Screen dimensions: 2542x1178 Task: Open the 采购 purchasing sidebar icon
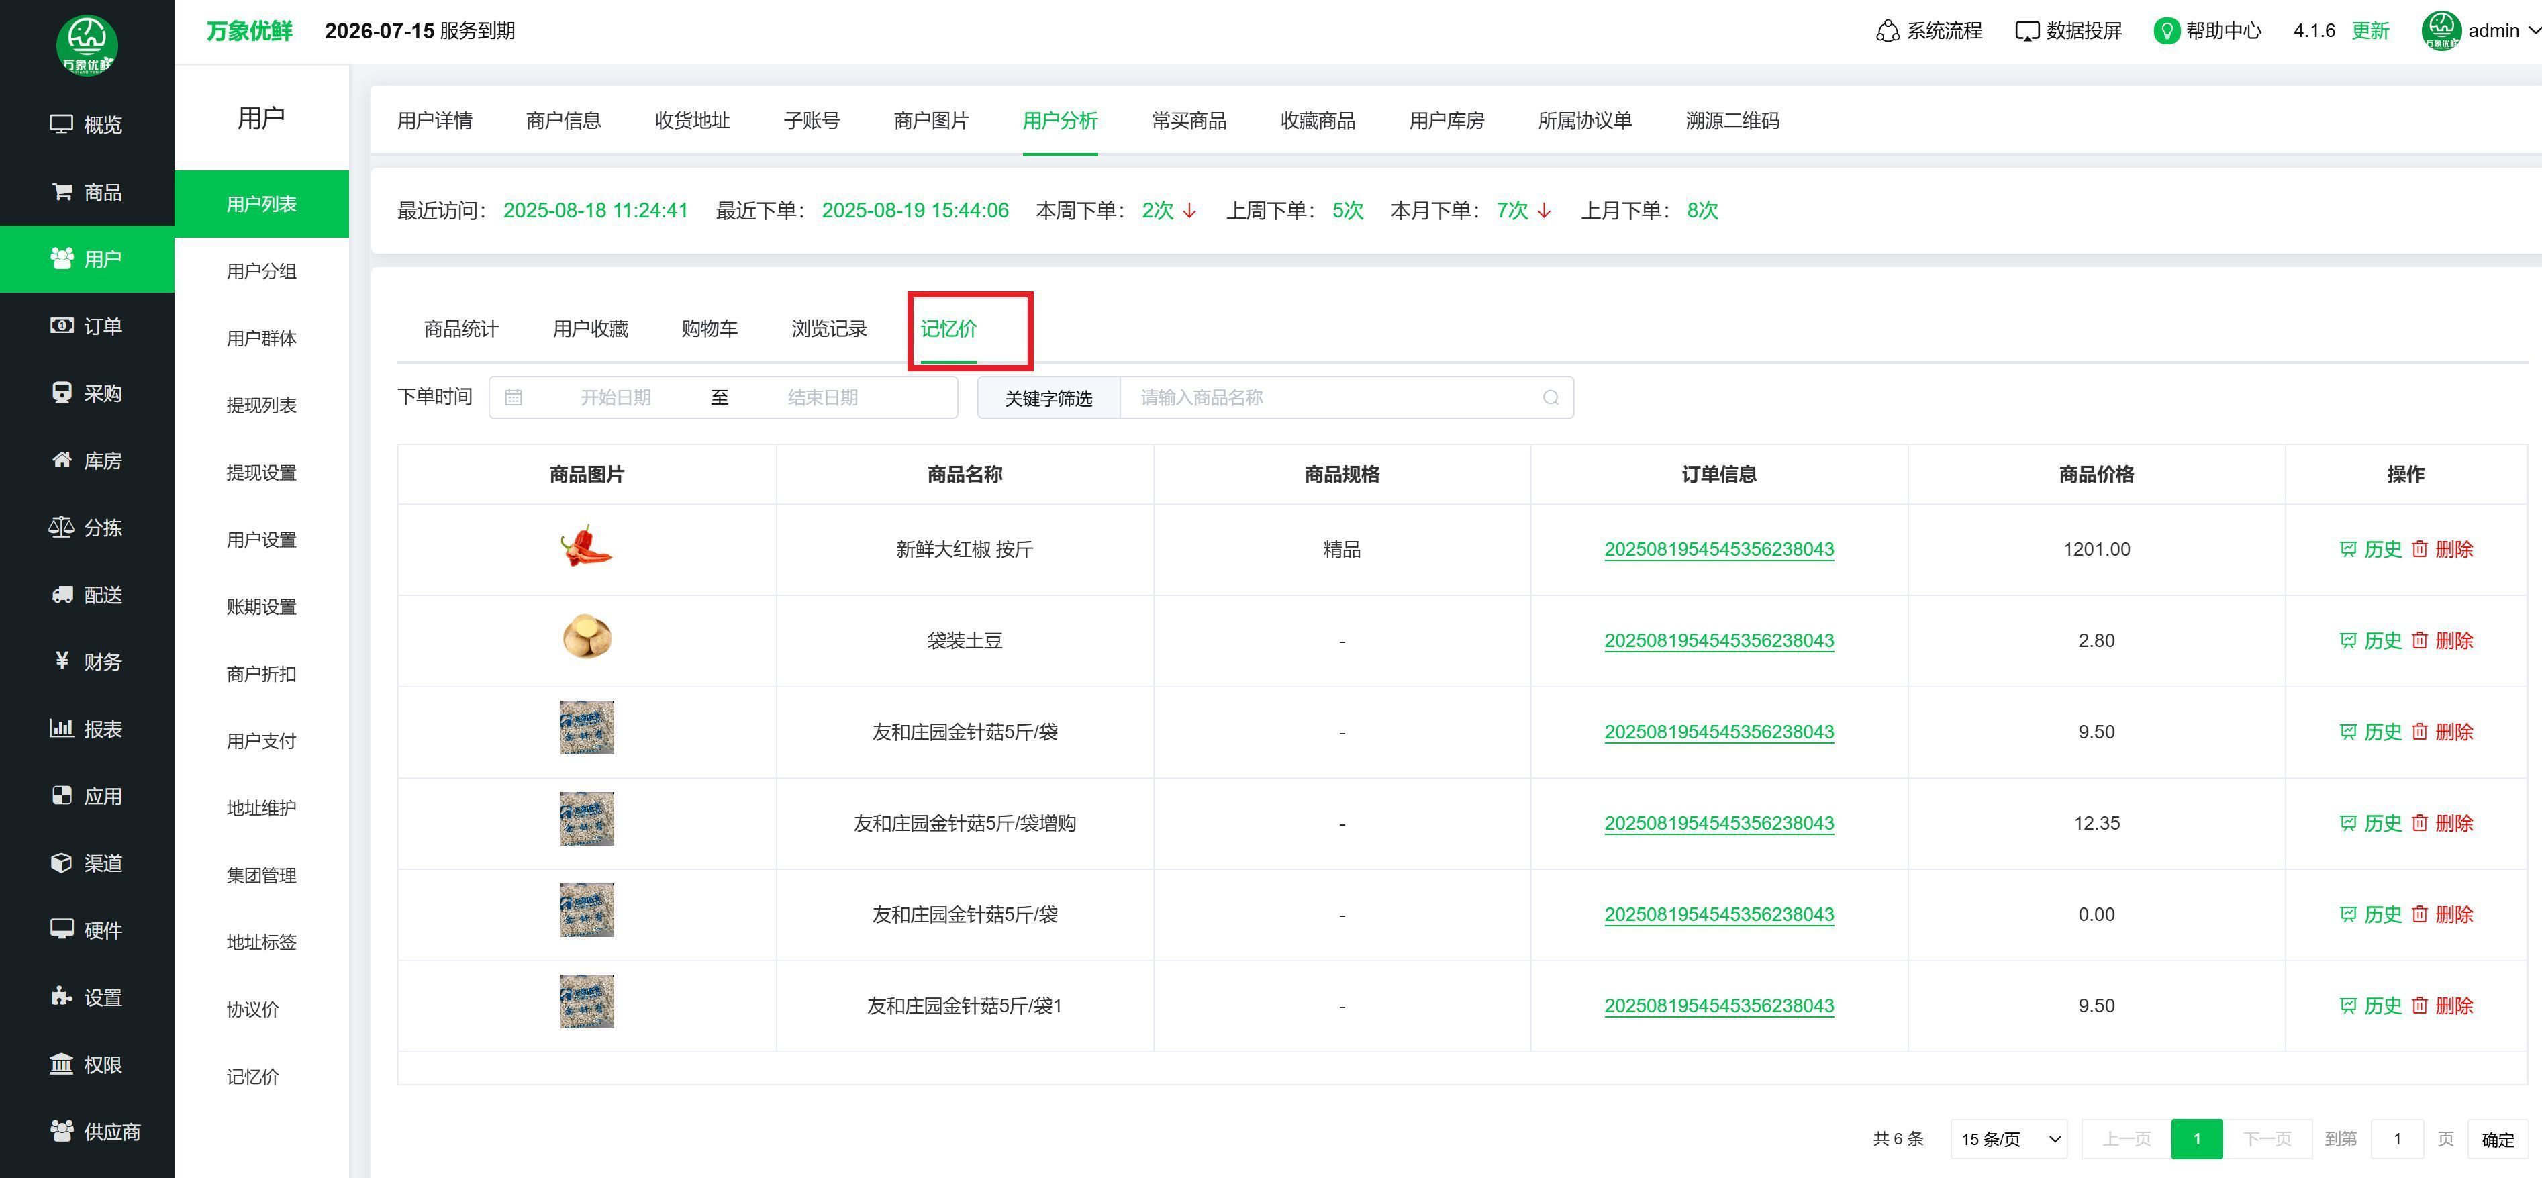tap(61, 393)
